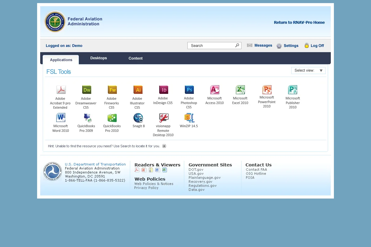Click the search magnifier icon
Viewport: 371px width, 247px height.
pyautogui.click(x=237, y=45)
